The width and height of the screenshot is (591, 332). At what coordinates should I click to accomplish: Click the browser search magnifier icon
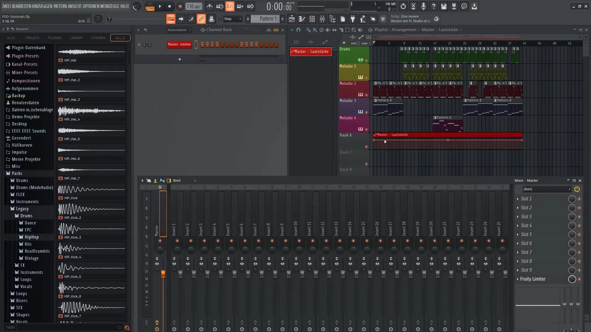[x=127, y=328]
